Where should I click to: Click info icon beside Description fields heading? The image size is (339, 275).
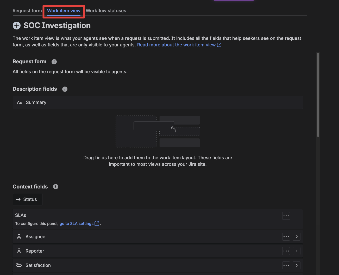click(x=65, y=89)
